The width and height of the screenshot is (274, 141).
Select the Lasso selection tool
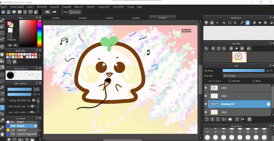[x=2, y=81]
